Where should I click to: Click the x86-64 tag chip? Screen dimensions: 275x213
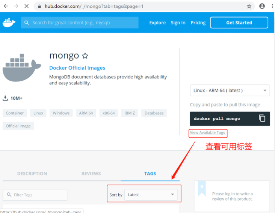(x=109, y=113)
